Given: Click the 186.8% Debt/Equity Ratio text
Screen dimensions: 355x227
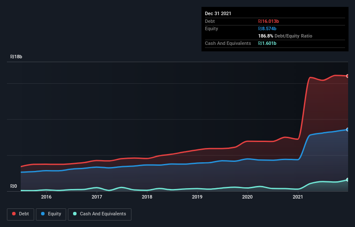Looking at the screenshot, I should click(285, 36).
